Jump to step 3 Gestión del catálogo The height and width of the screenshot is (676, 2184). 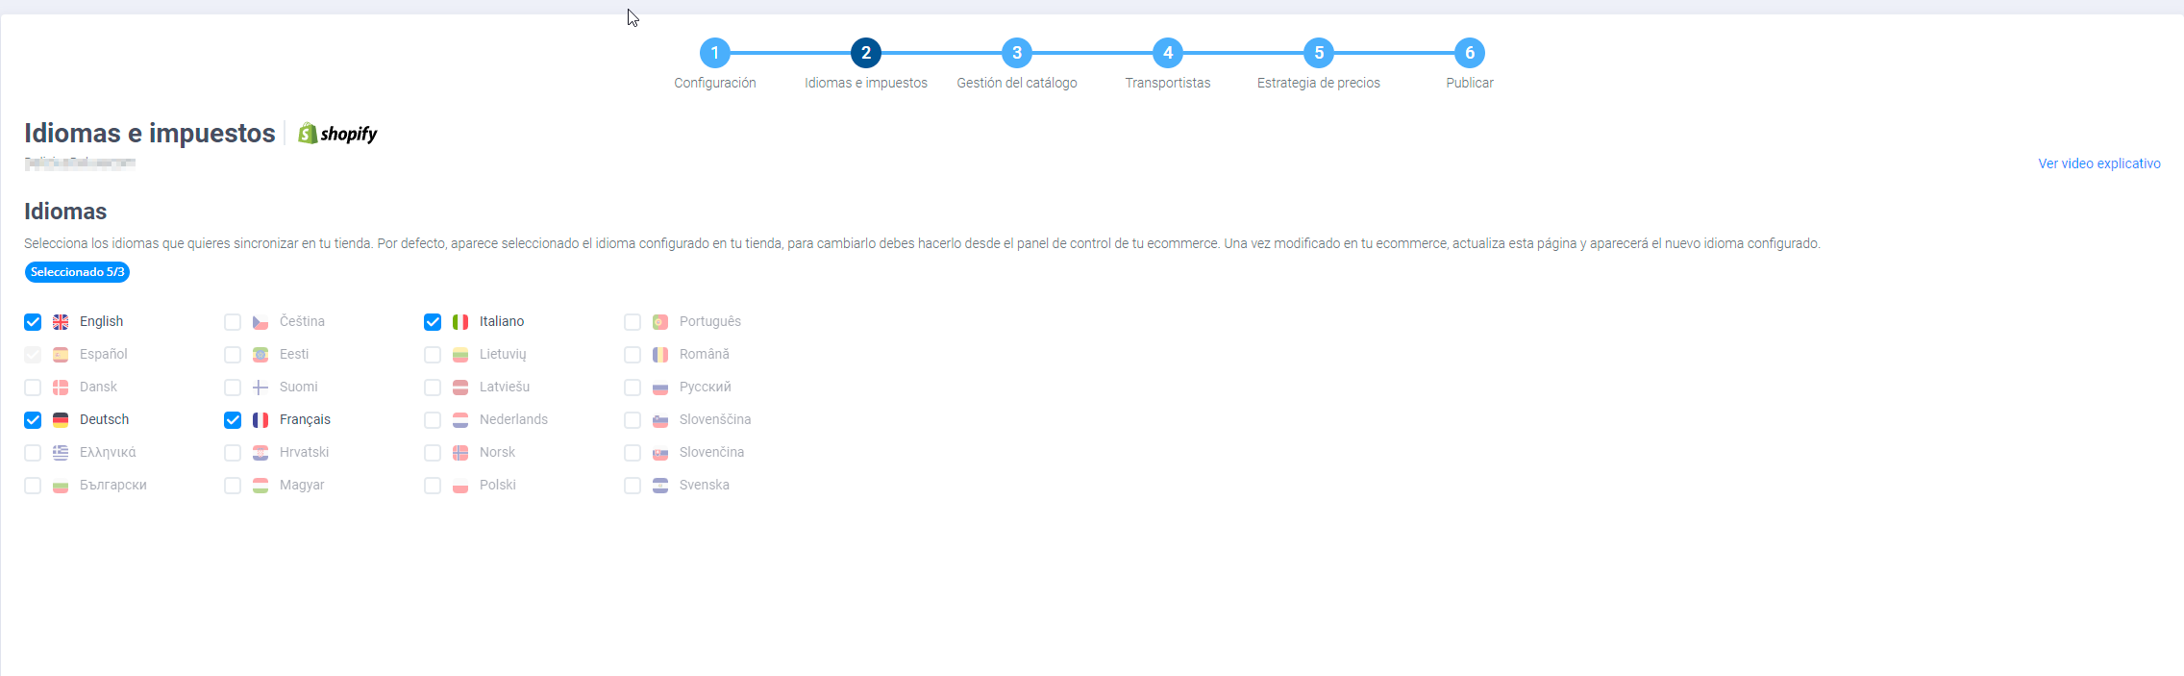coord(1017,53)
